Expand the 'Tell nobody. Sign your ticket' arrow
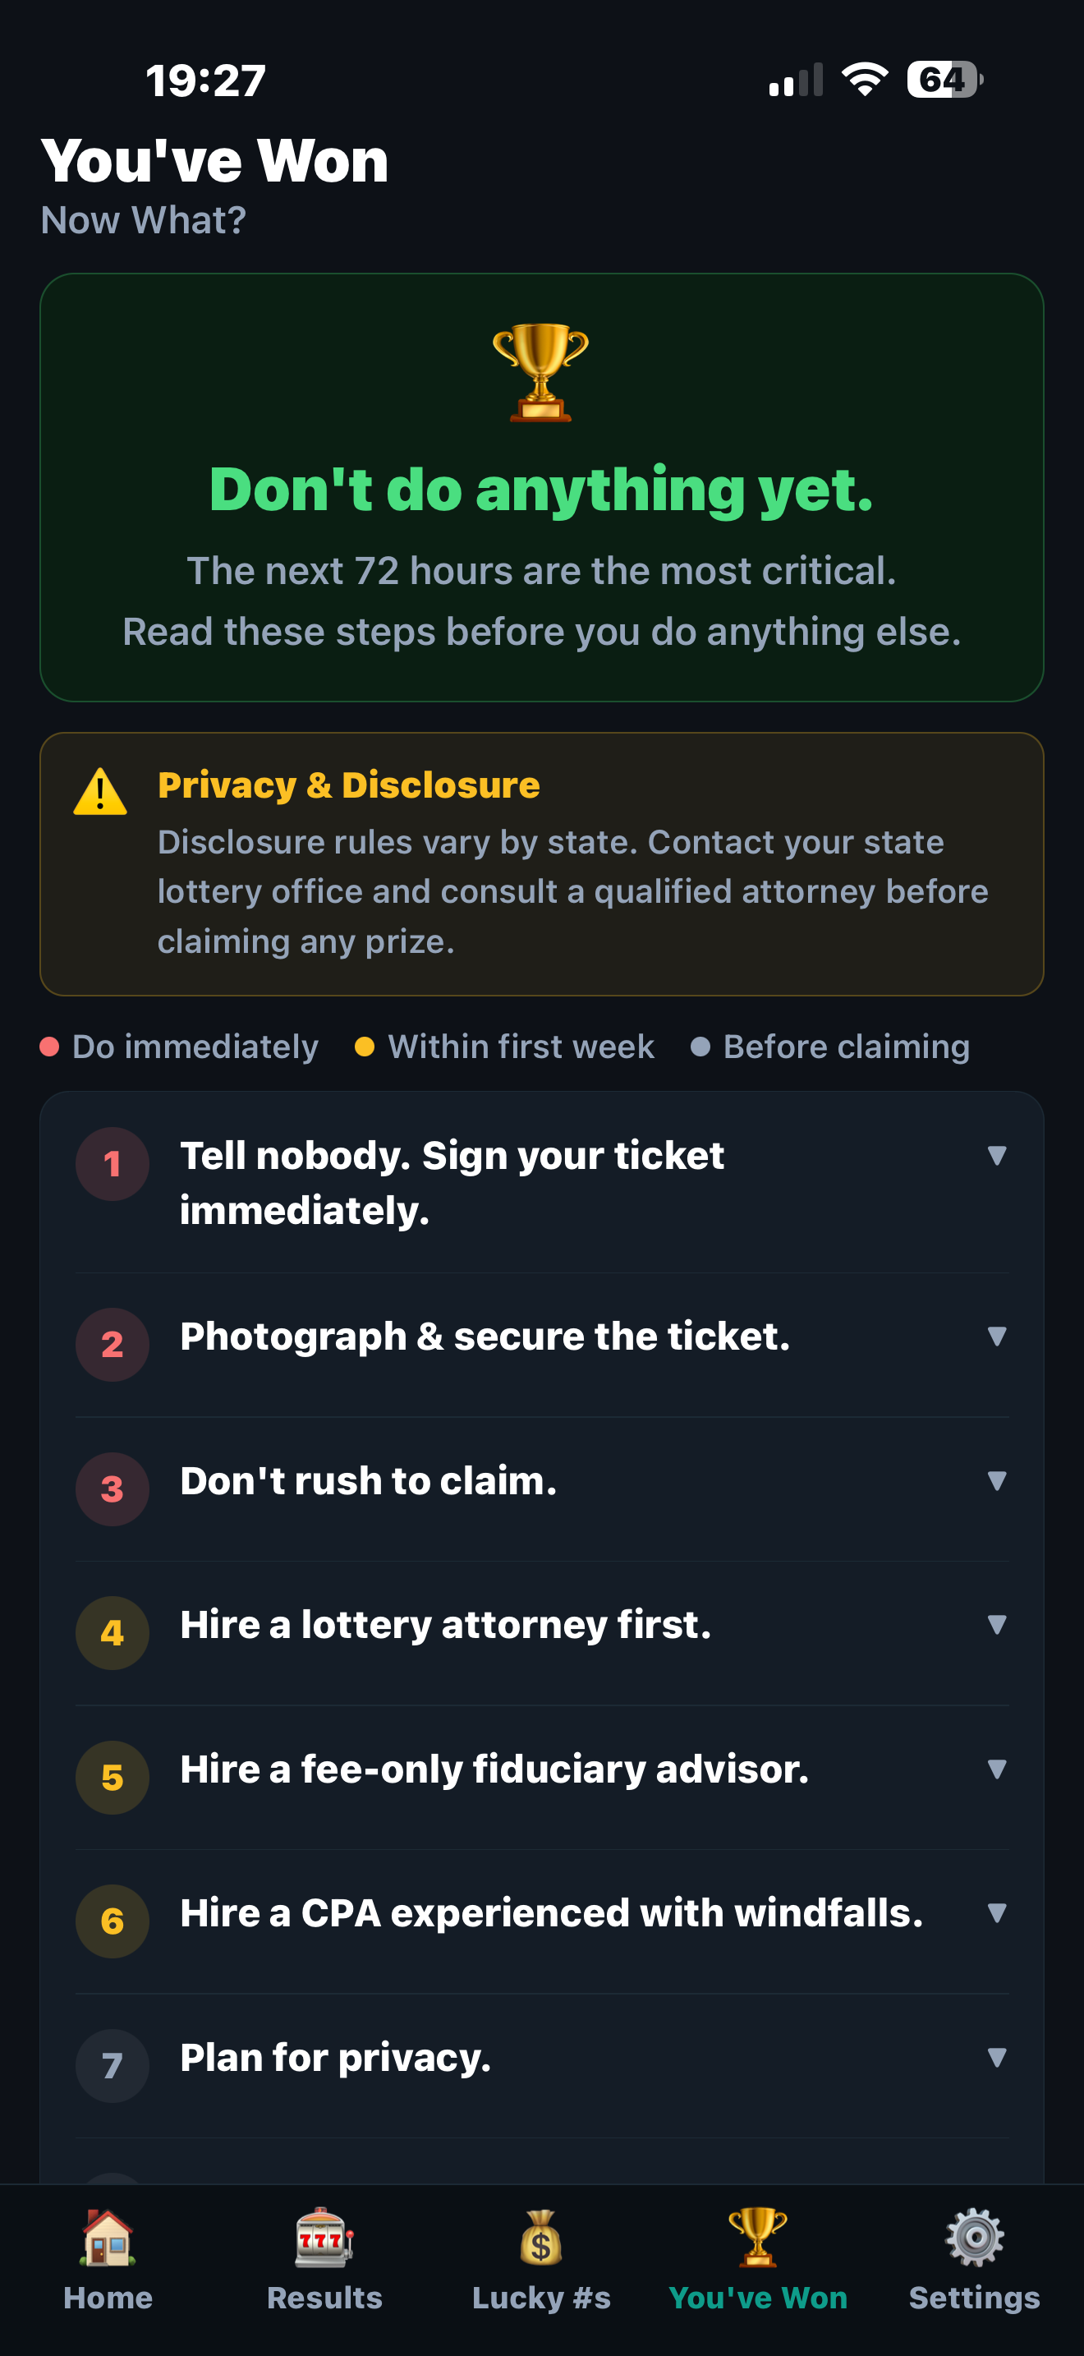Image resolution: width=1084 pixels, height=2356 pixels. [997, 1155]
